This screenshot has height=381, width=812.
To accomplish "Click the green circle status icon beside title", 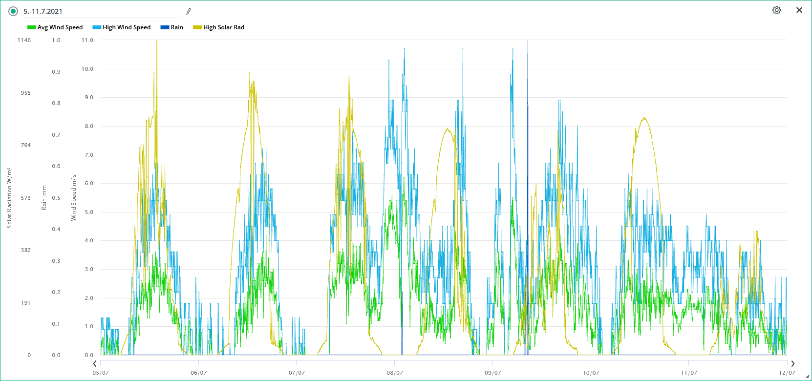I will [13, 11].
